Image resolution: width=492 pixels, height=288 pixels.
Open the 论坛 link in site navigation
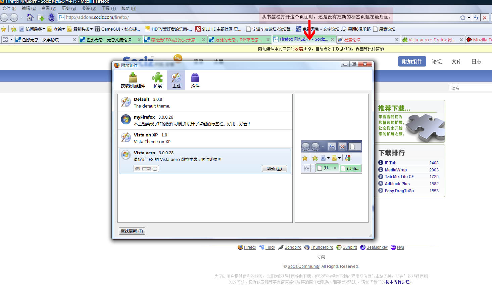(x=437, y=61)
